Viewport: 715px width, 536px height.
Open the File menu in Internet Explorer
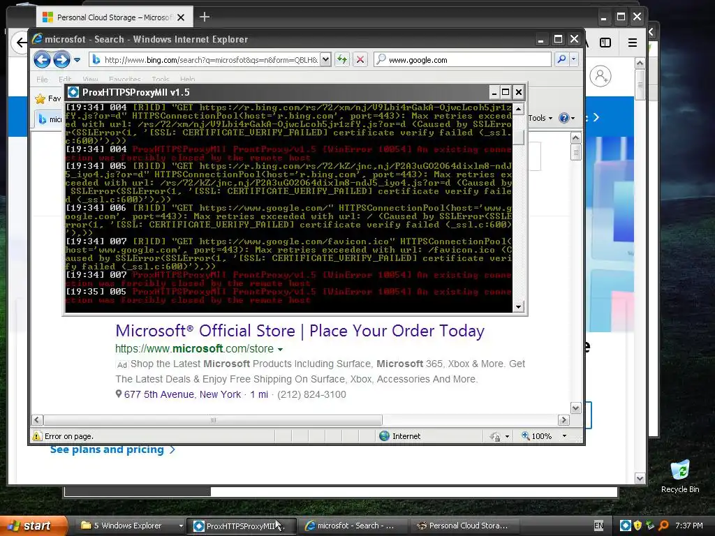(42, 80)
